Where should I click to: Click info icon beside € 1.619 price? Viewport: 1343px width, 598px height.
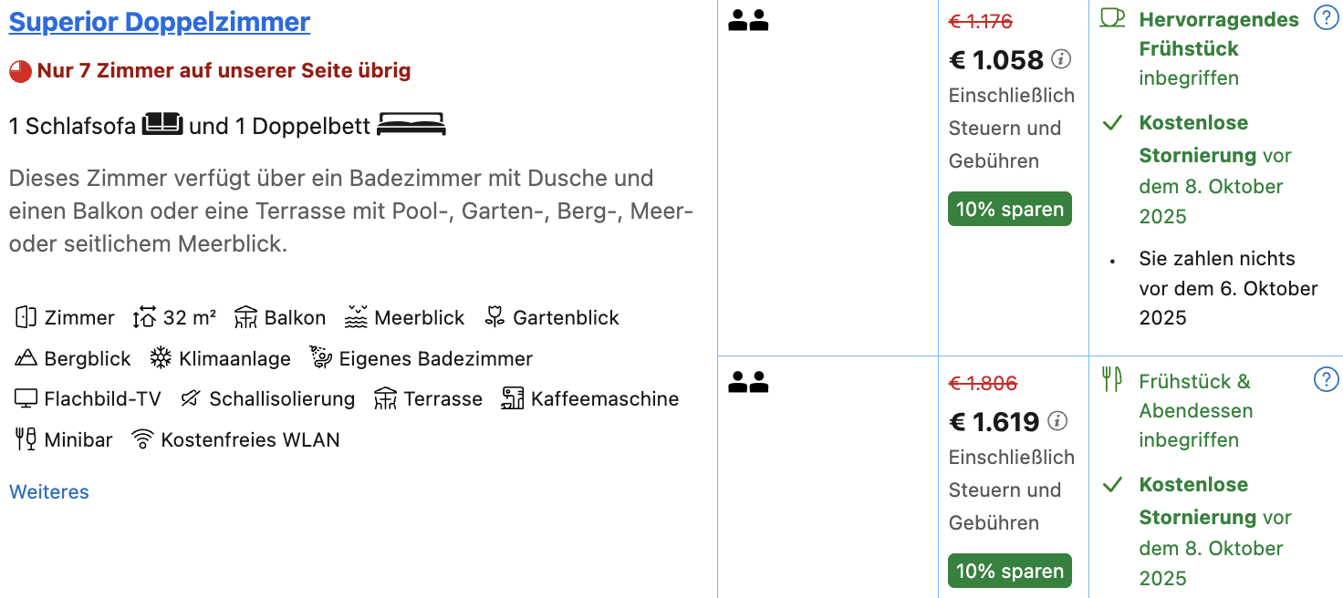(x=1057, y=421)
